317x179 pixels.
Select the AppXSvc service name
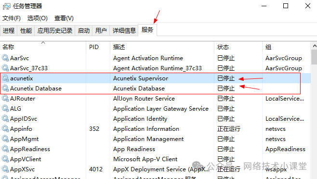coord(23,169)
